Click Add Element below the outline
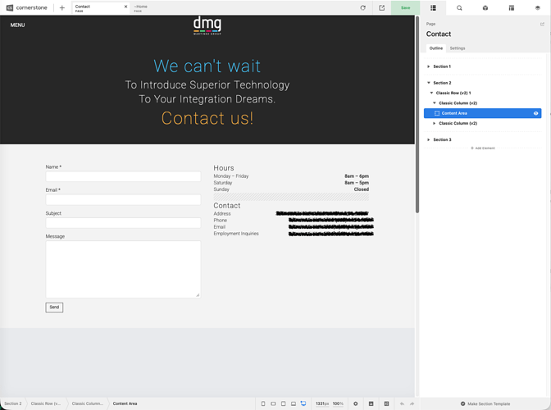Screen dimensions: 551x410 (482, 148)
